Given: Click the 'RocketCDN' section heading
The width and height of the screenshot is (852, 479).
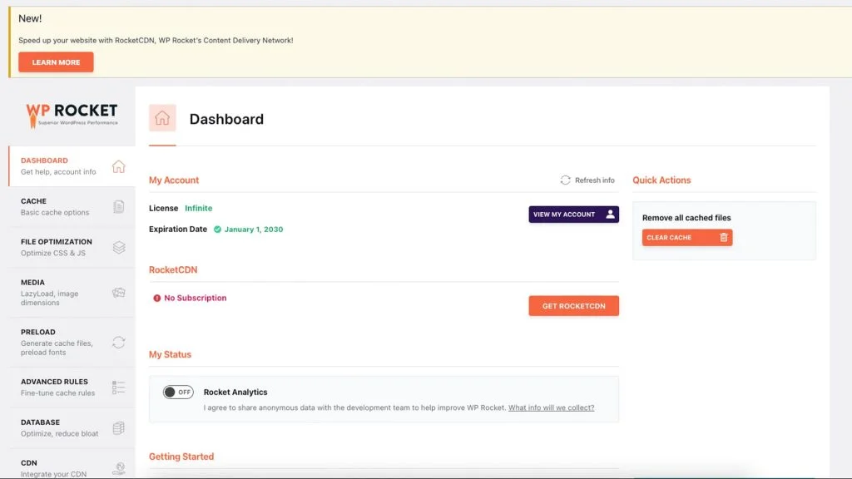Looking at the screenshot, I should point(173,270).
